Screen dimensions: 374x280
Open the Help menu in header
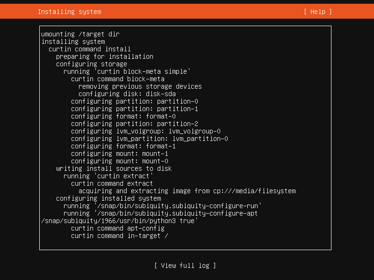coord(317,12)
